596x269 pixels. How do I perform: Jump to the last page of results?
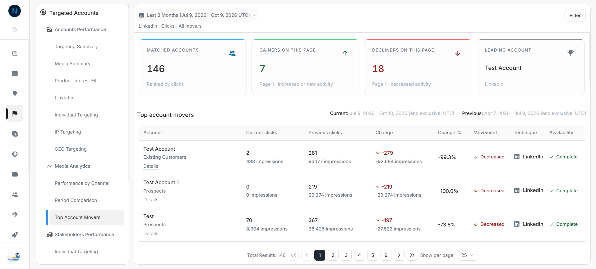pyautogui.click(x=412, y=255)
